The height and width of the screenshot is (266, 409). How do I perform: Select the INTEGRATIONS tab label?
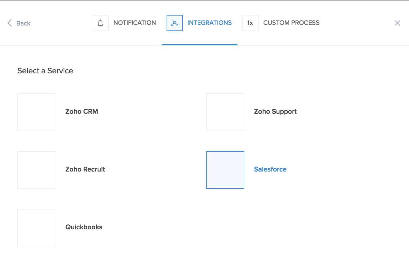[x=209, y=23]
